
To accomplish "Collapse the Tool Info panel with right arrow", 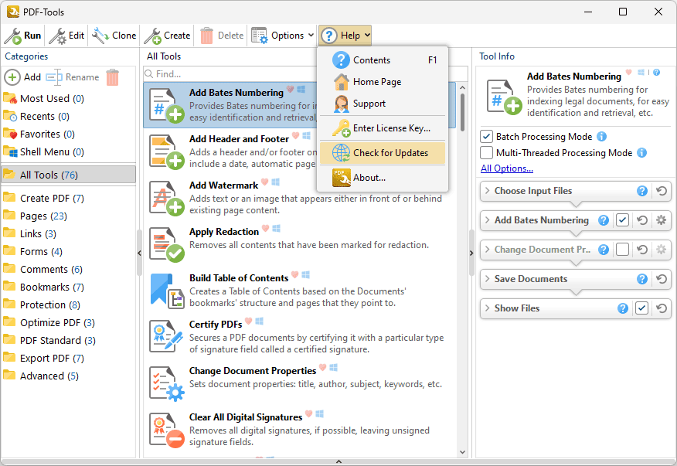I will (x=471, y=253).
